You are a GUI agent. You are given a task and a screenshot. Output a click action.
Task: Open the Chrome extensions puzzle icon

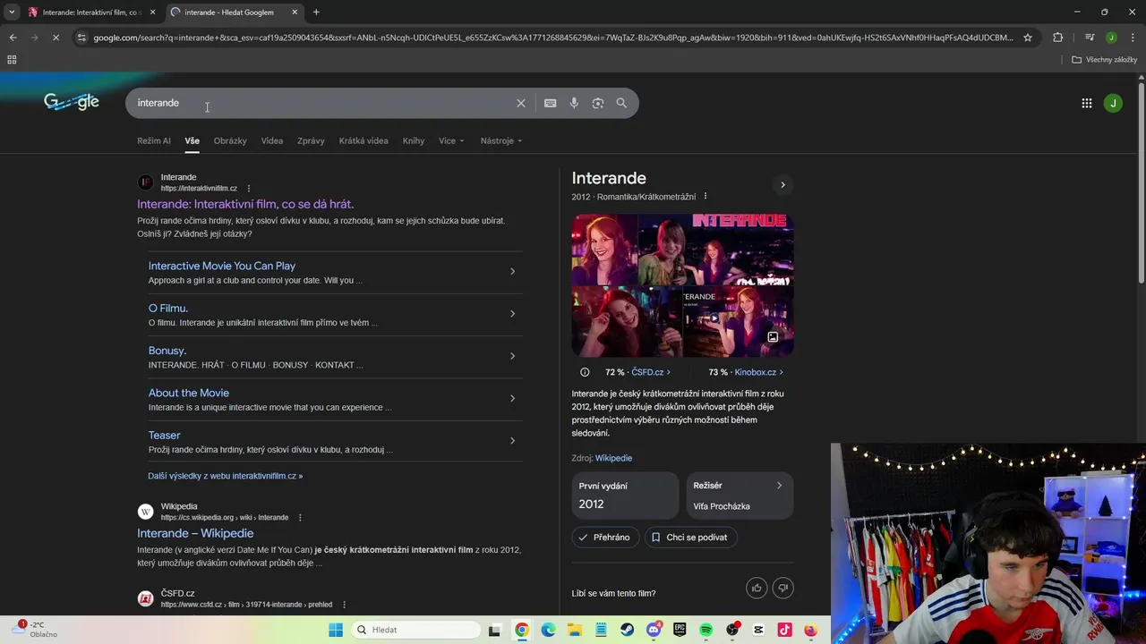(x=1057, y=38)
